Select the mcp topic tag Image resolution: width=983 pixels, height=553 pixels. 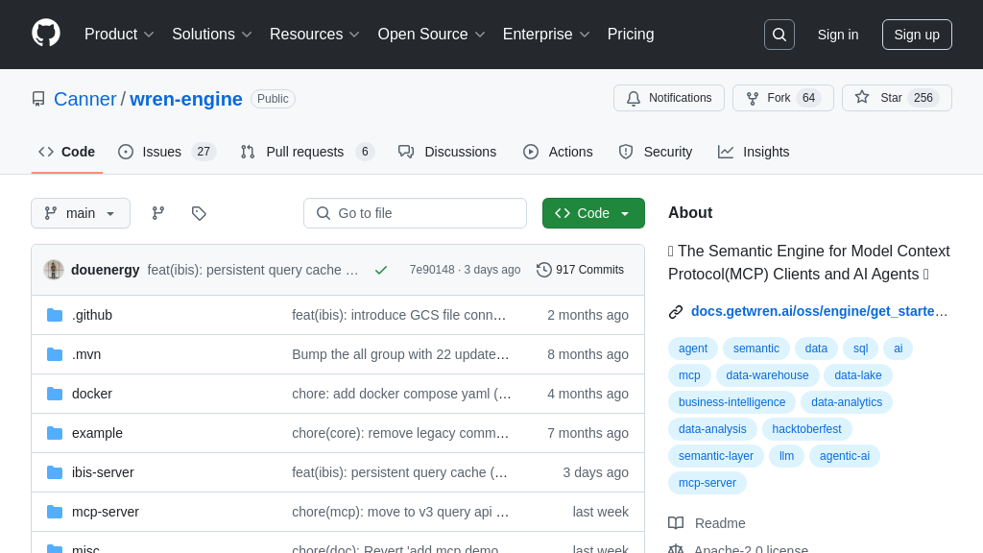click(689, 375)
